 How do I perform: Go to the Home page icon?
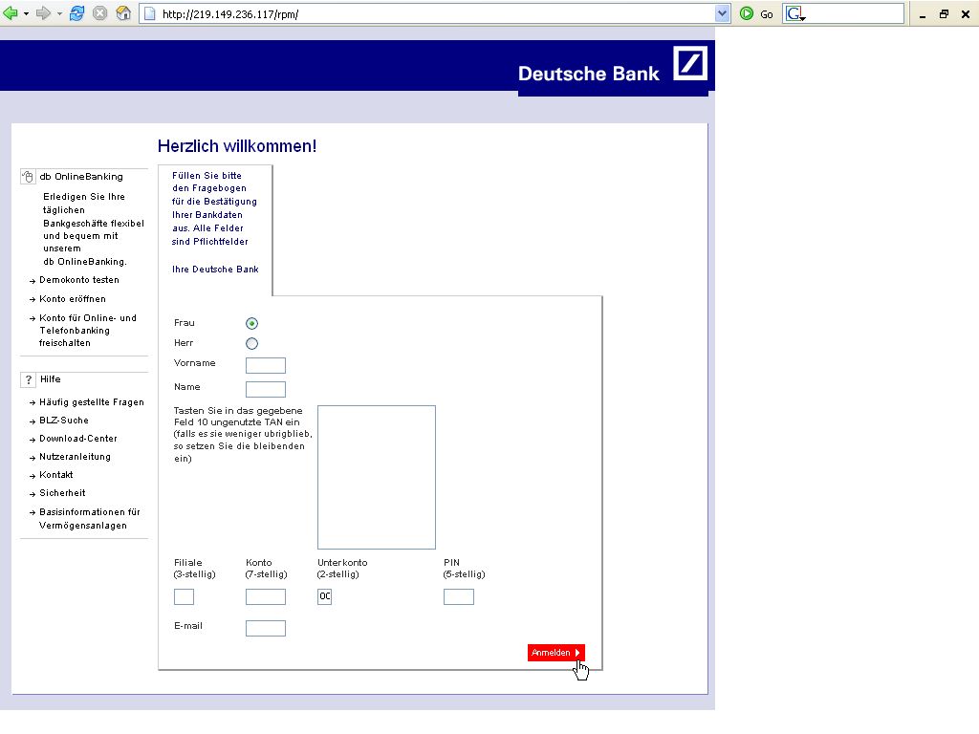(x=123, y=13)
